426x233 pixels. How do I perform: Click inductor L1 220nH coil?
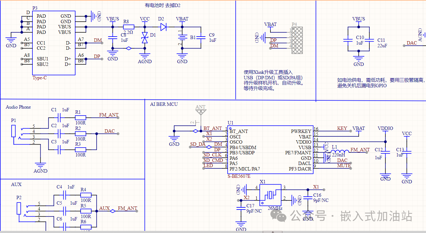(340, 152)
